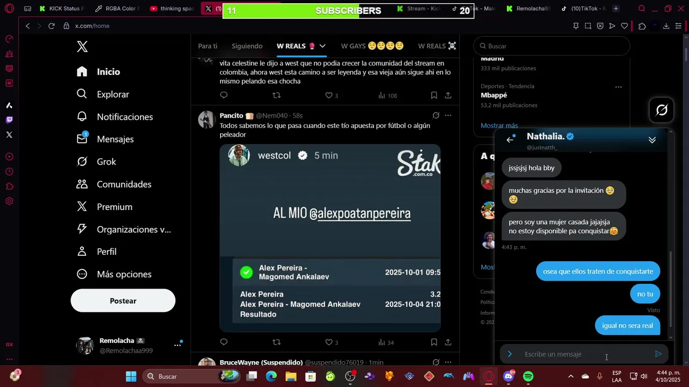This screenshot has width=689, height=387.
Task: Go back from Nathalia chat
Action: (x=510, y=140)
